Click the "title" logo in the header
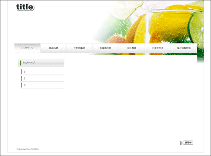The width and height of the screenshot is (211, 156). click(x=25, y=7)
